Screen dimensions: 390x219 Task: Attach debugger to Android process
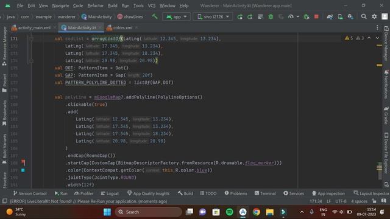coord(306,16)
